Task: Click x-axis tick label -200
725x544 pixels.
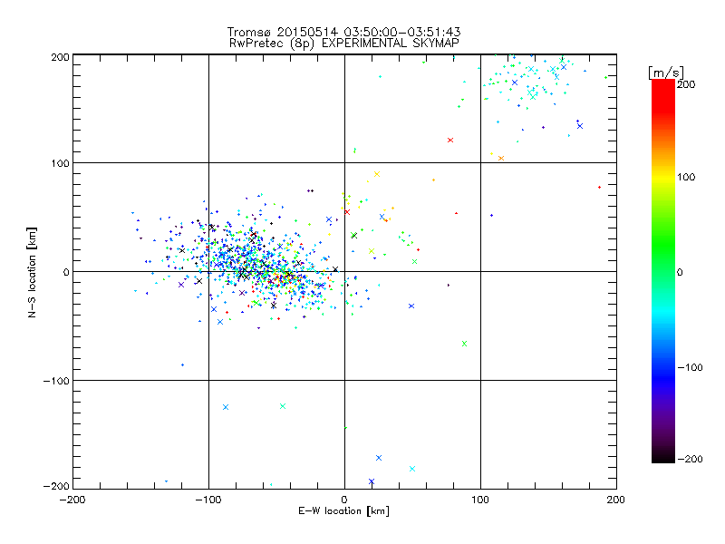Action: [72, 500]
